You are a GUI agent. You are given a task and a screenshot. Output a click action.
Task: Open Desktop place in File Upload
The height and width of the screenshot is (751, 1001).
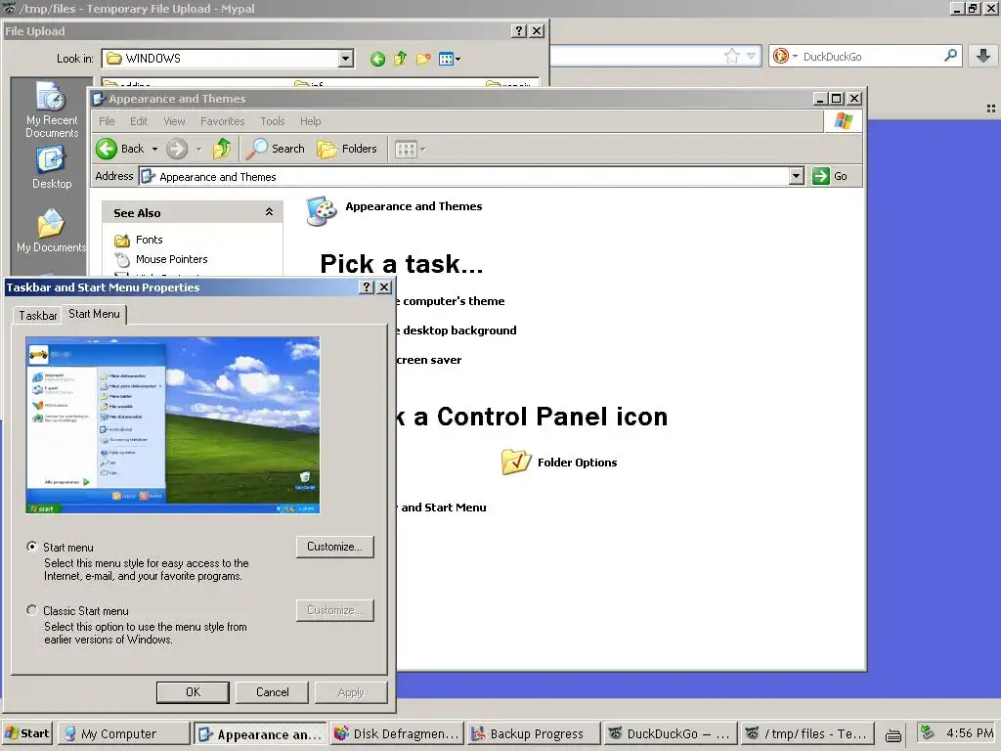51,167
